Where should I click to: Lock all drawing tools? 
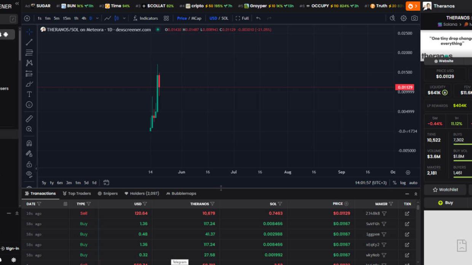(x=29, y=164)
